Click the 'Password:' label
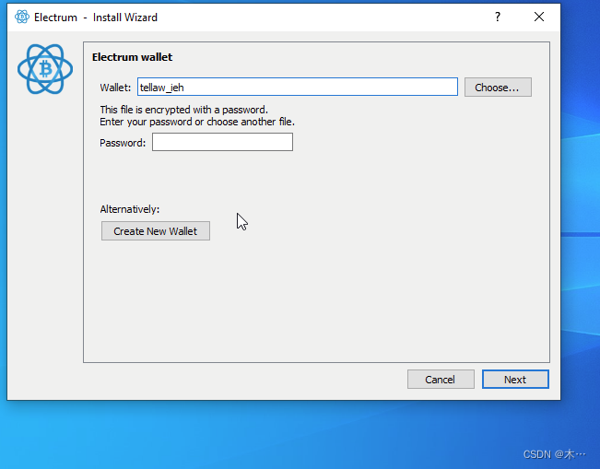The height and width of the screenshot is (469, 600). [x=123, y=143]
